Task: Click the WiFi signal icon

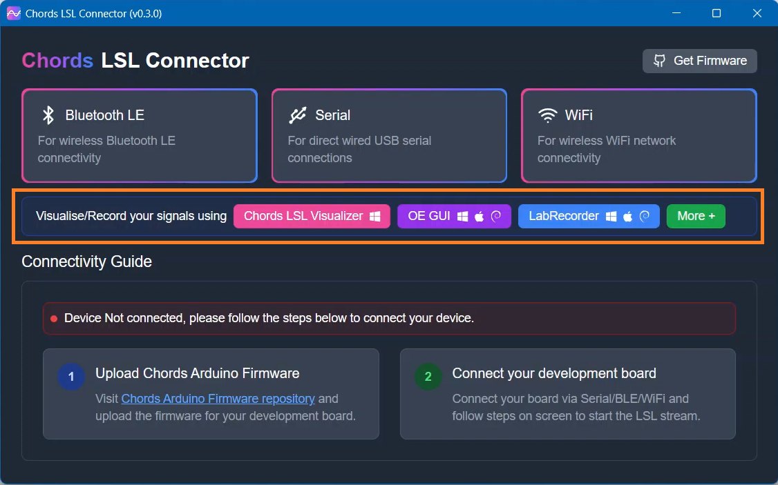Action: point(548,115)
